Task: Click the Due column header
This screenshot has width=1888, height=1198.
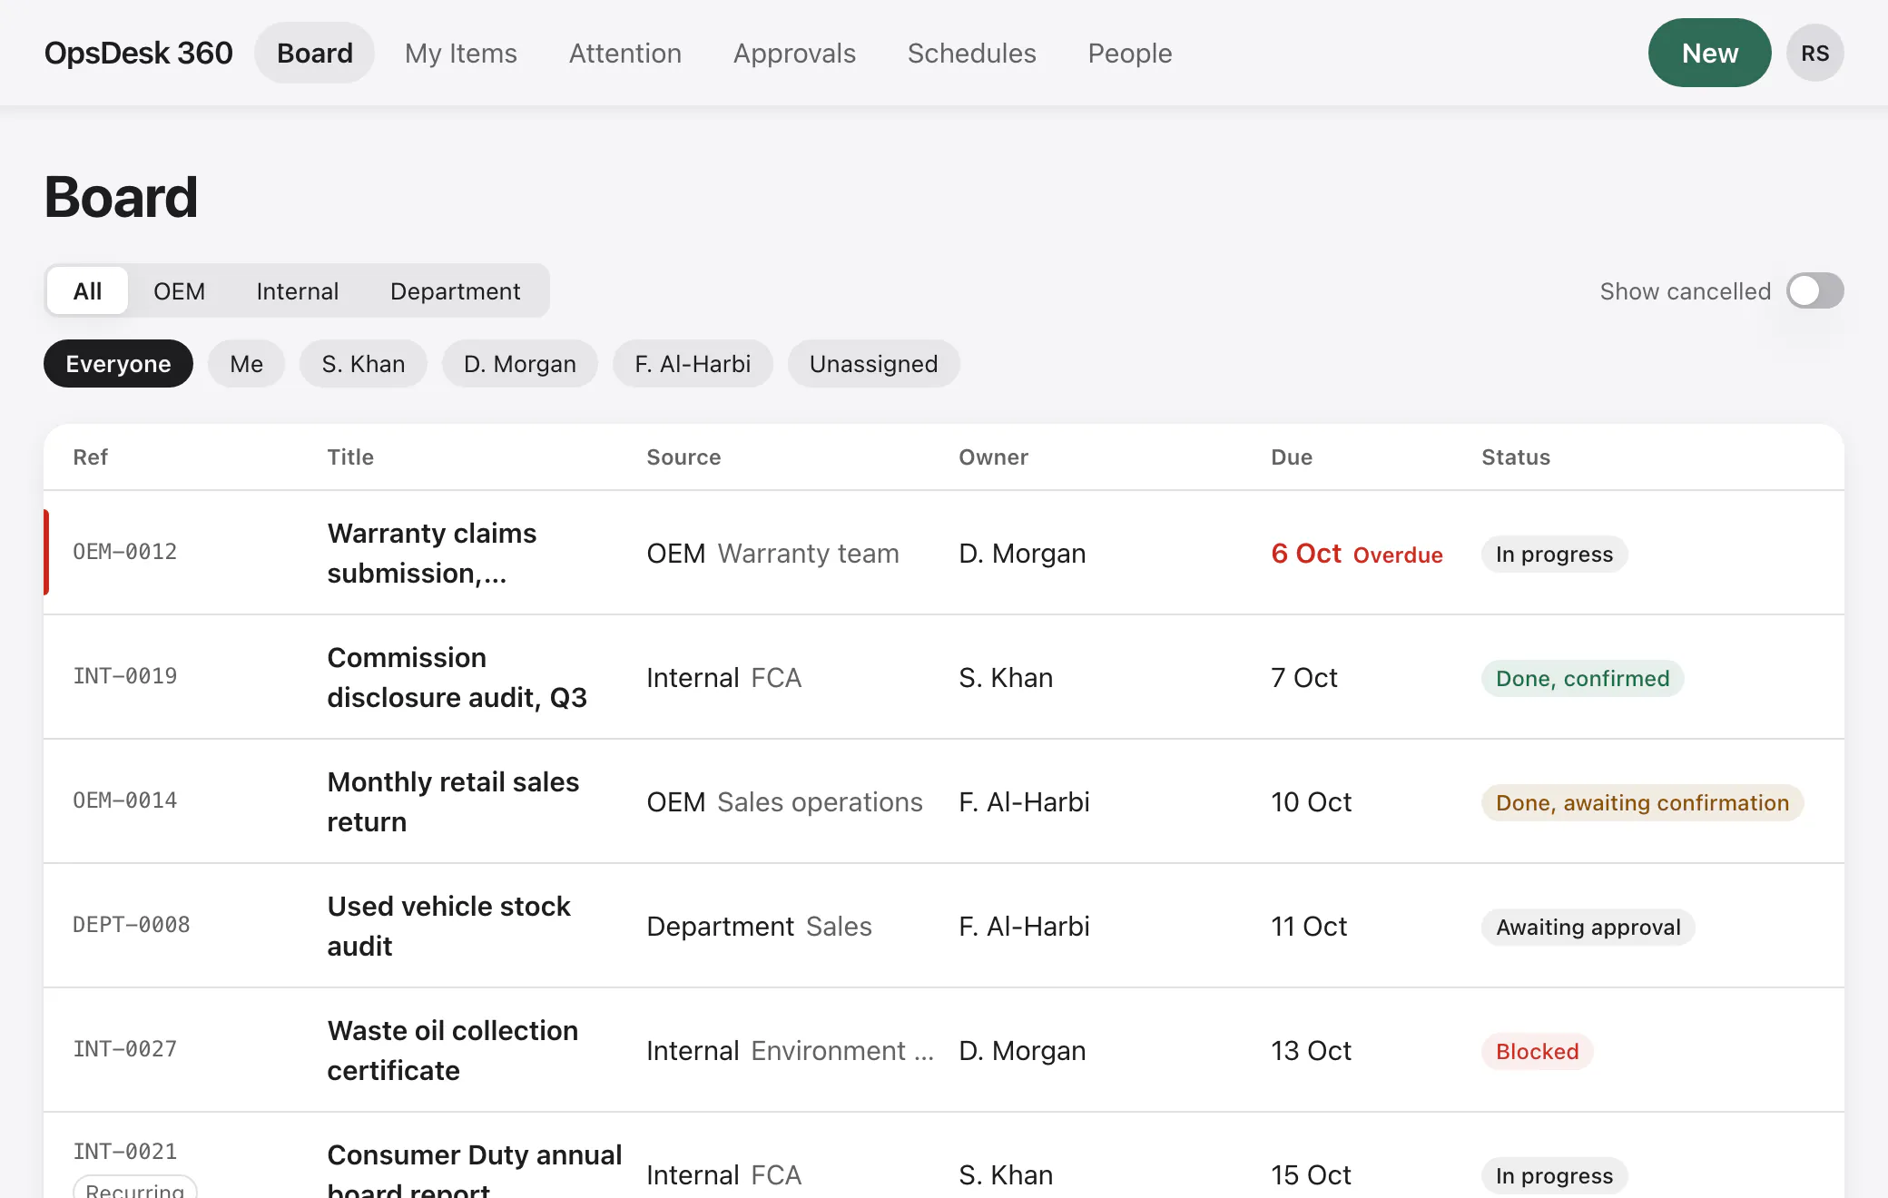Action: [1292, 457]
